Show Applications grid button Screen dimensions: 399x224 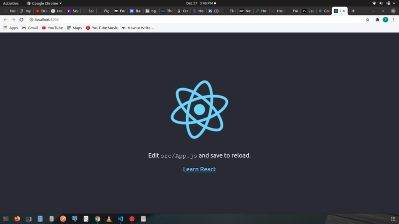click(393, 219)
